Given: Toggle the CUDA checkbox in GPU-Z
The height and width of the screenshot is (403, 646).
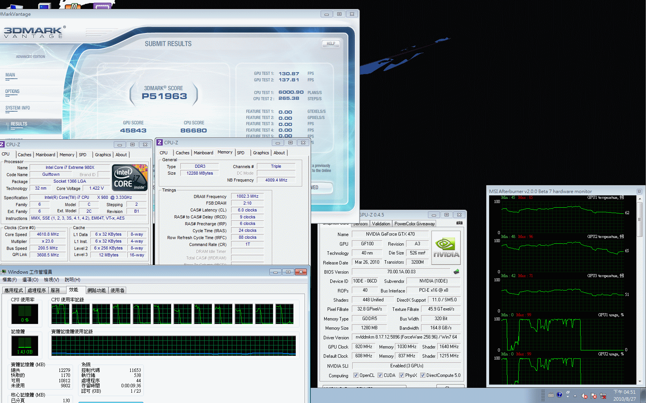Looking at the screenshot, I should [x=380, y=375].
